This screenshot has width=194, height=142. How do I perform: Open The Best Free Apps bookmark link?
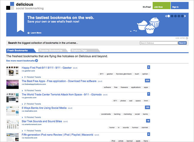tap(59, 81)
